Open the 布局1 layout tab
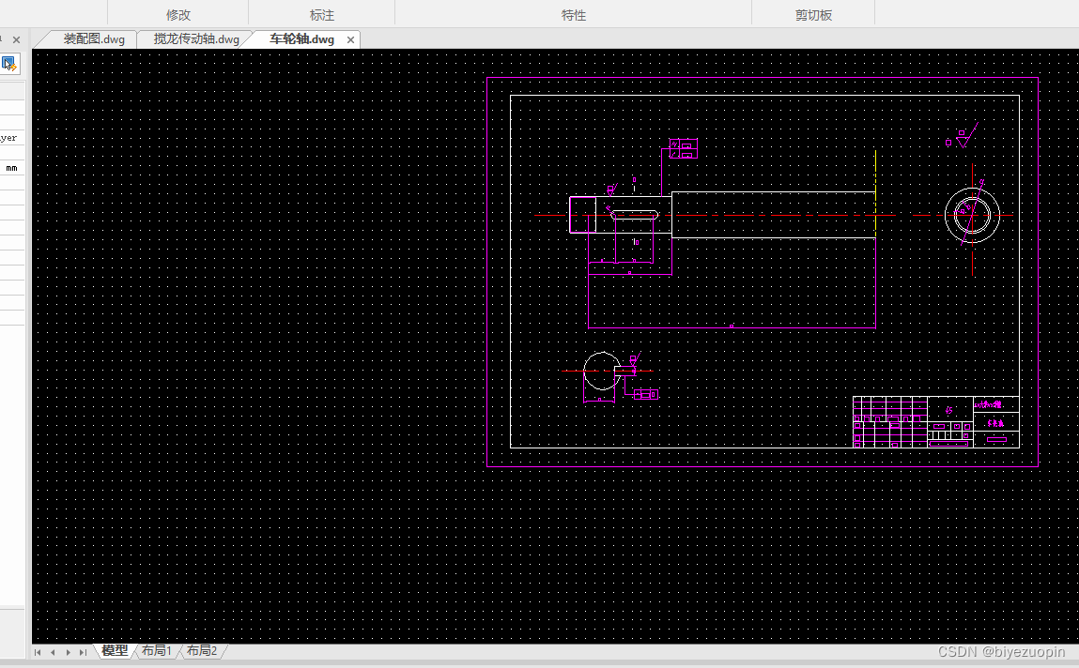This screenshot has height=668, width=1079. [x=156, y=650]
